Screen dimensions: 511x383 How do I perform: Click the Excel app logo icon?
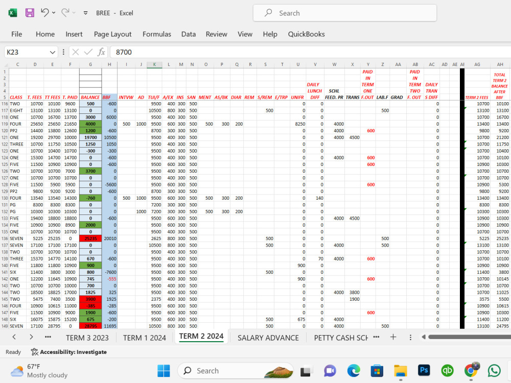coord(13,13)
